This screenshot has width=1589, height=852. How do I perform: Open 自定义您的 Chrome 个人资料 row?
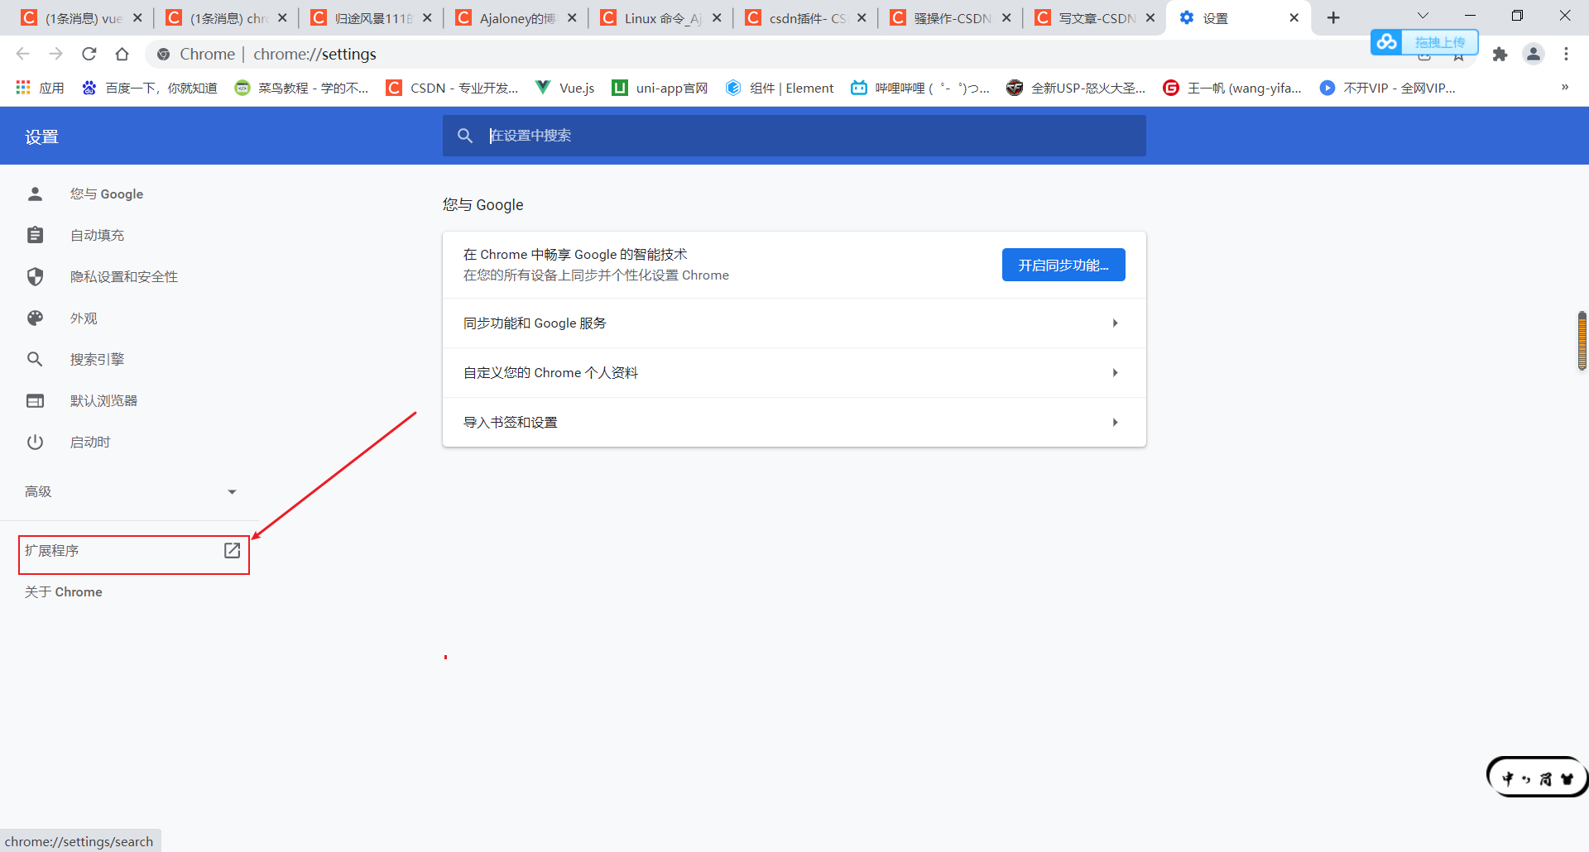[794, 372]
